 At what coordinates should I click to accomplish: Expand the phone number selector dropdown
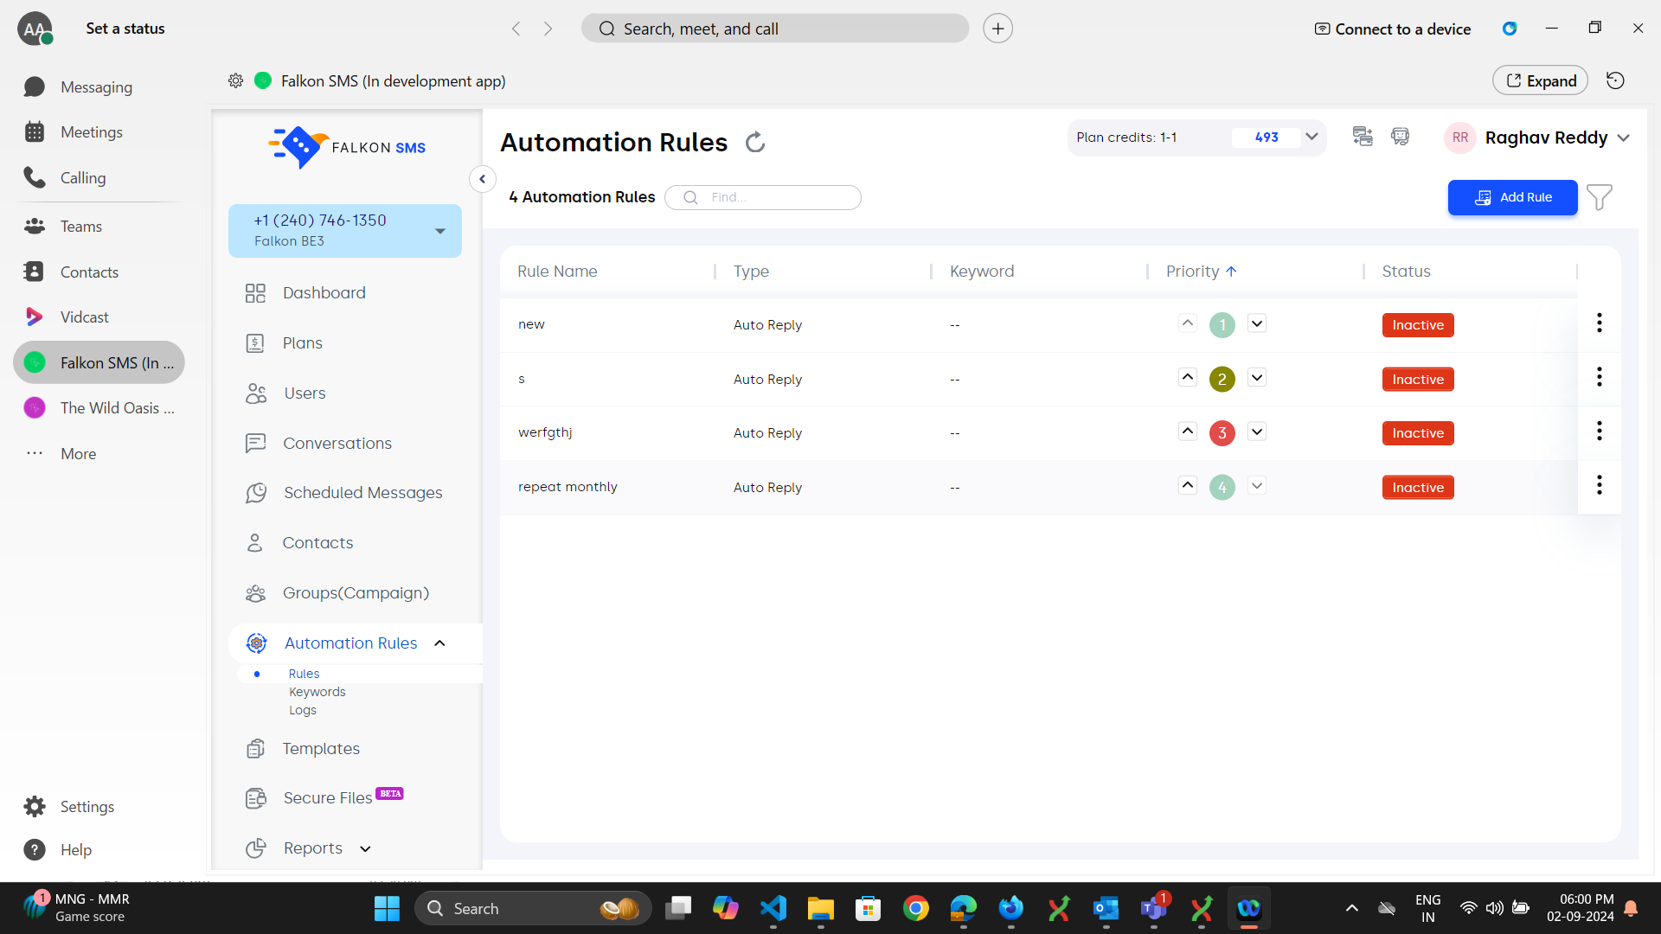440,231
